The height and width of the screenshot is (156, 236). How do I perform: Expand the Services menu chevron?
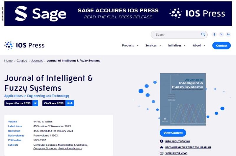click(160, 45)
